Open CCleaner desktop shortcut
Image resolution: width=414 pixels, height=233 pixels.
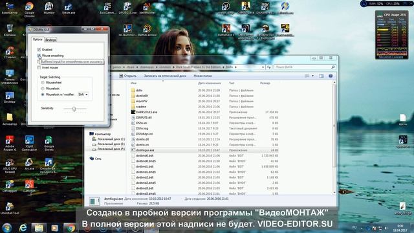[x=10, y=52]
